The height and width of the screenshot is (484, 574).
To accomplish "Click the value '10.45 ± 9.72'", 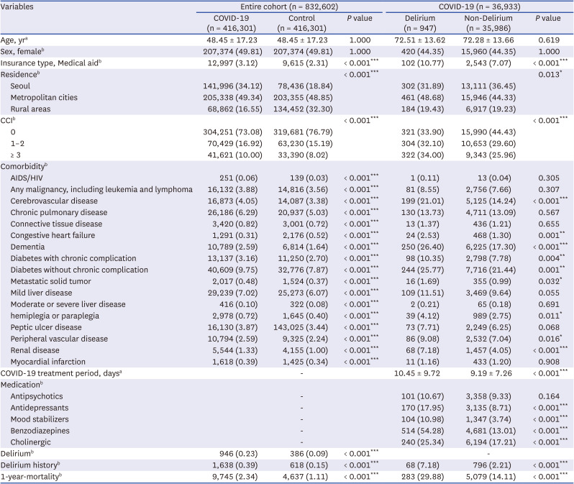I will coord(417,373).
